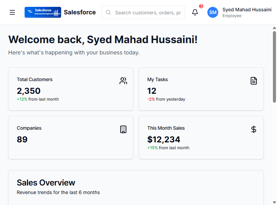Click the This Month Sales dollar icon
This screenshot has width=277, height=205.
pyautogui.click(x=254, y=129)
